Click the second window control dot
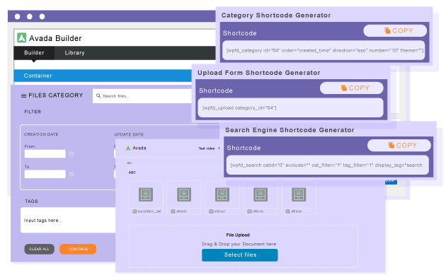The image size is (446, 280). [x=30, y=17]
